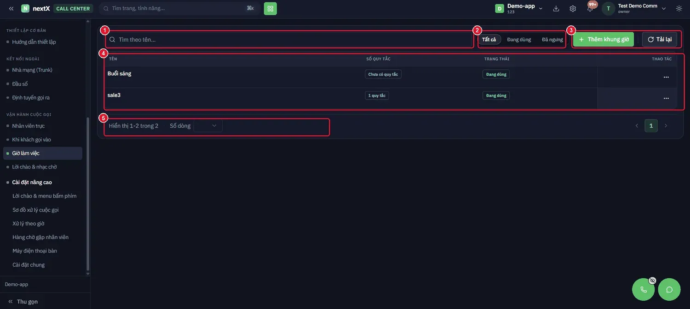Open Hàng chờ gặp nhân viên

click(40, 237)
